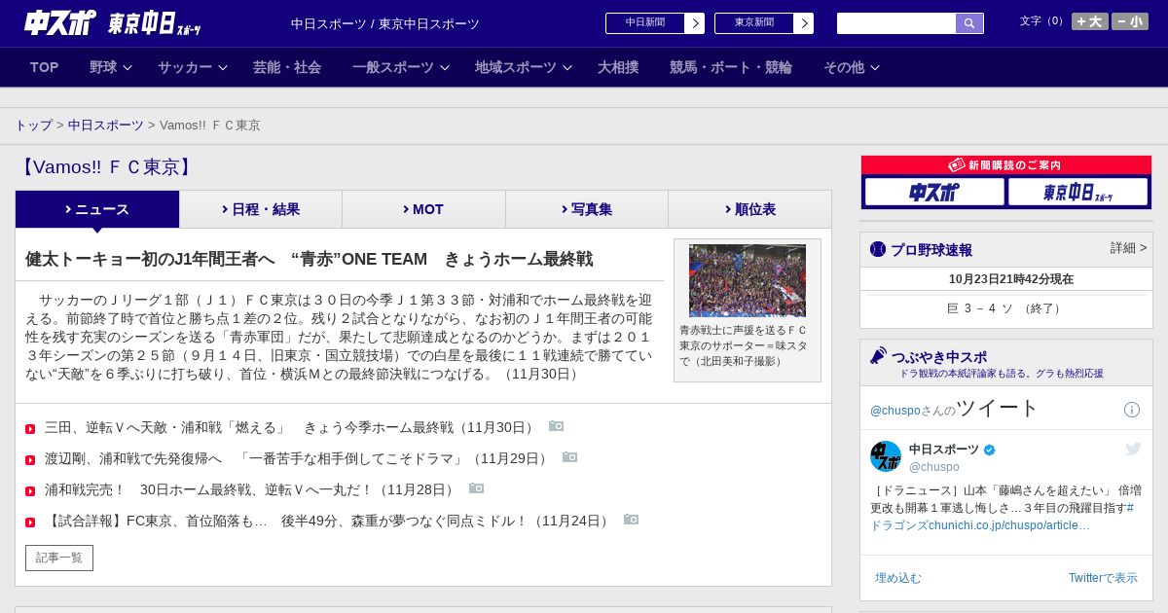Open 【試合詳報】FC東京、首位陥落も article
The height and width of the screenshot is (613, 1168).
329,521
